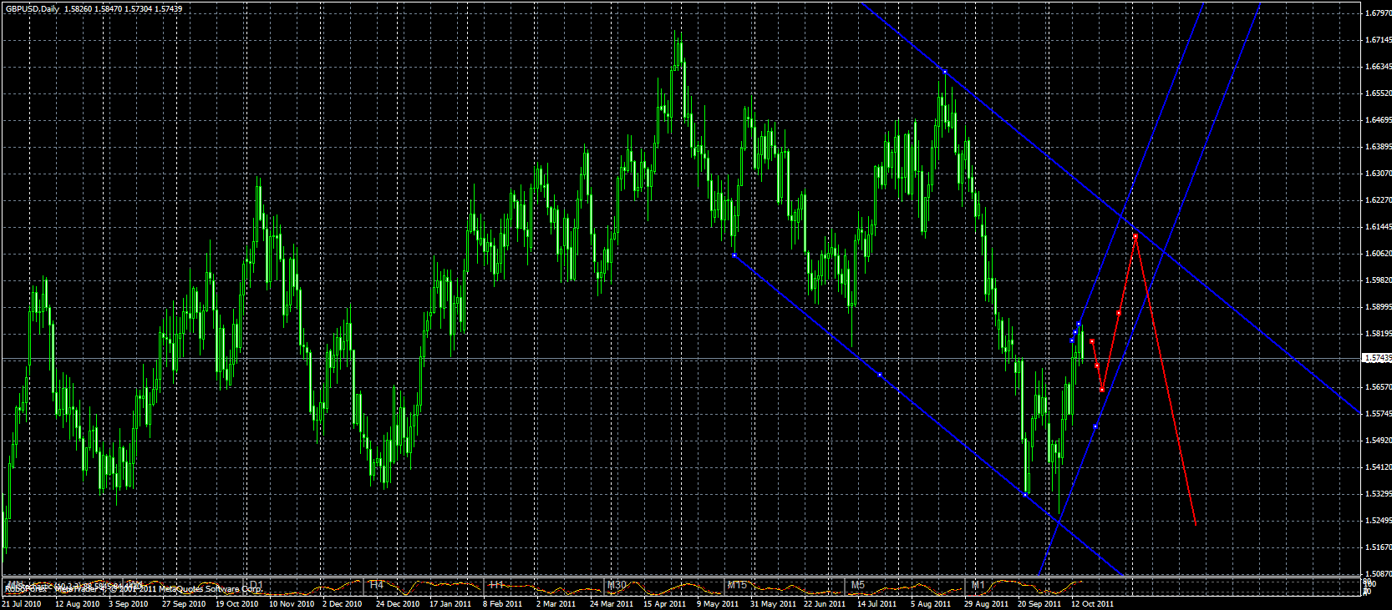The height and width of the screenshot is (610, 1392).
Task: Click the 19 Oct 2010 date label
Action: [237, 603]
